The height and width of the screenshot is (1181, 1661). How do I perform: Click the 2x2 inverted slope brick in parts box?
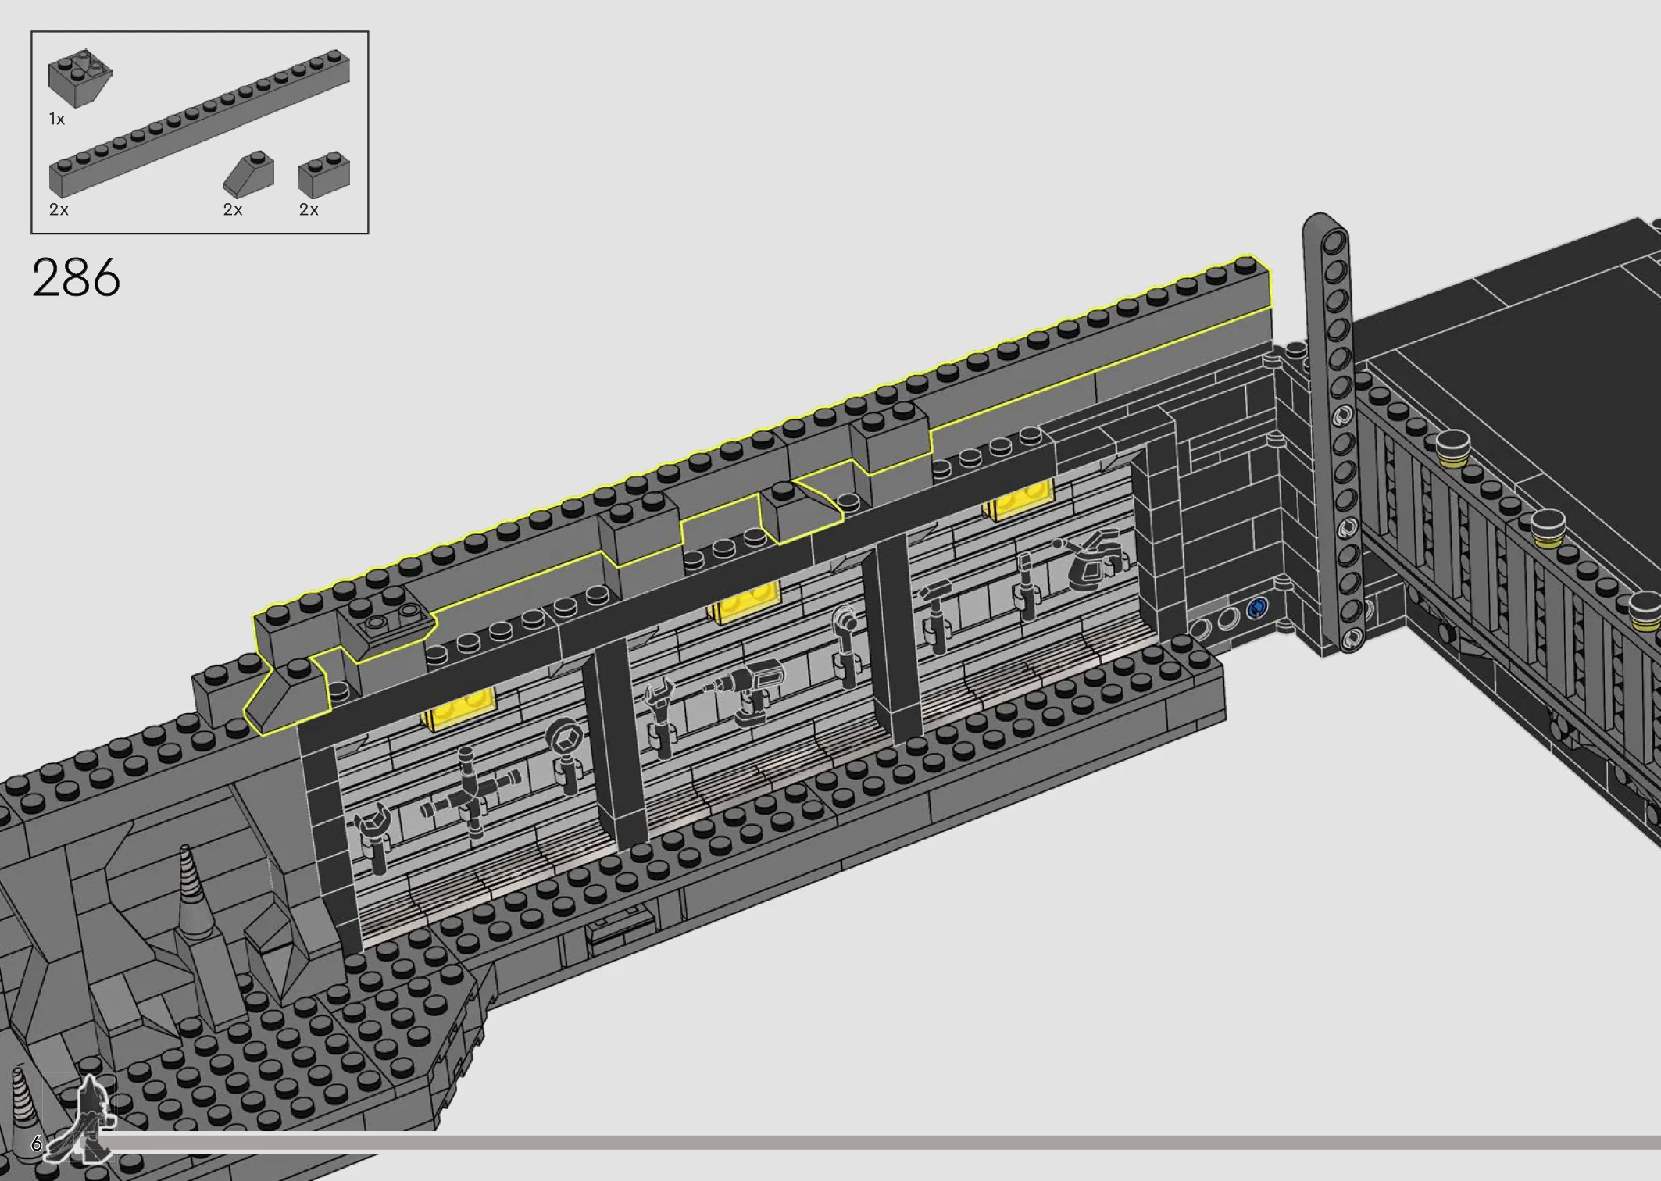80,78
